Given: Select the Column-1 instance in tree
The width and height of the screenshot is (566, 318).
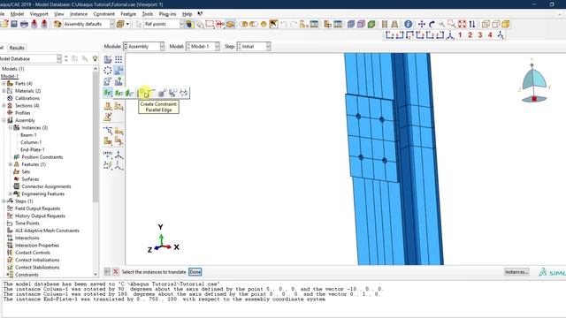Looking at the screenshot, I should click(x=31, y=142).
